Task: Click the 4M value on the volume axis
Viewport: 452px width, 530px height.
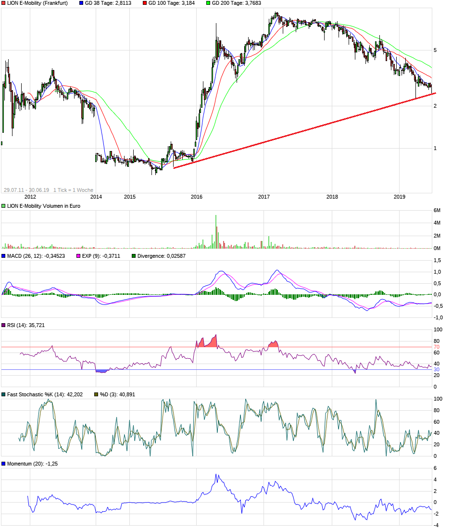Action: (x=437, y=223)
